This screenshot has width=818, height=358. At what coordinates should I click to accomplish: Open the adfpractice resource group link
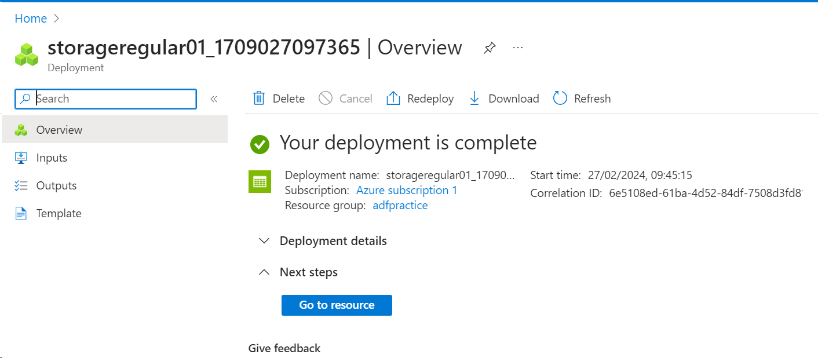[400, 205]
